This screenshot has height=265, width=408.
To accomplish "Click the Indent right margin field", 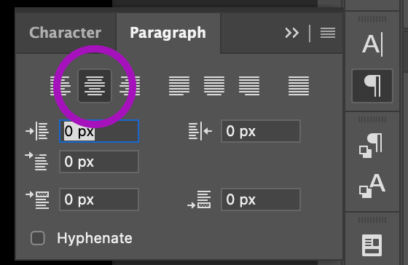I will 261,131.
